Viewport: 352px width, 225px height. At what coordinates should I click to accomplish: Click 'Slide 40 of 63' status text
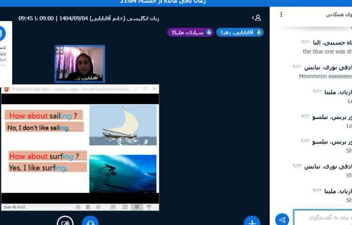[x=14, y=207]
